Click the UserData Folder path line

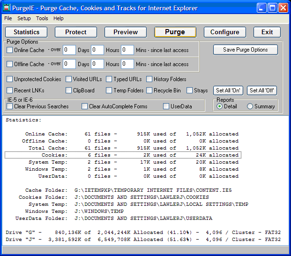pyautogui.click(x=114, y=218)
